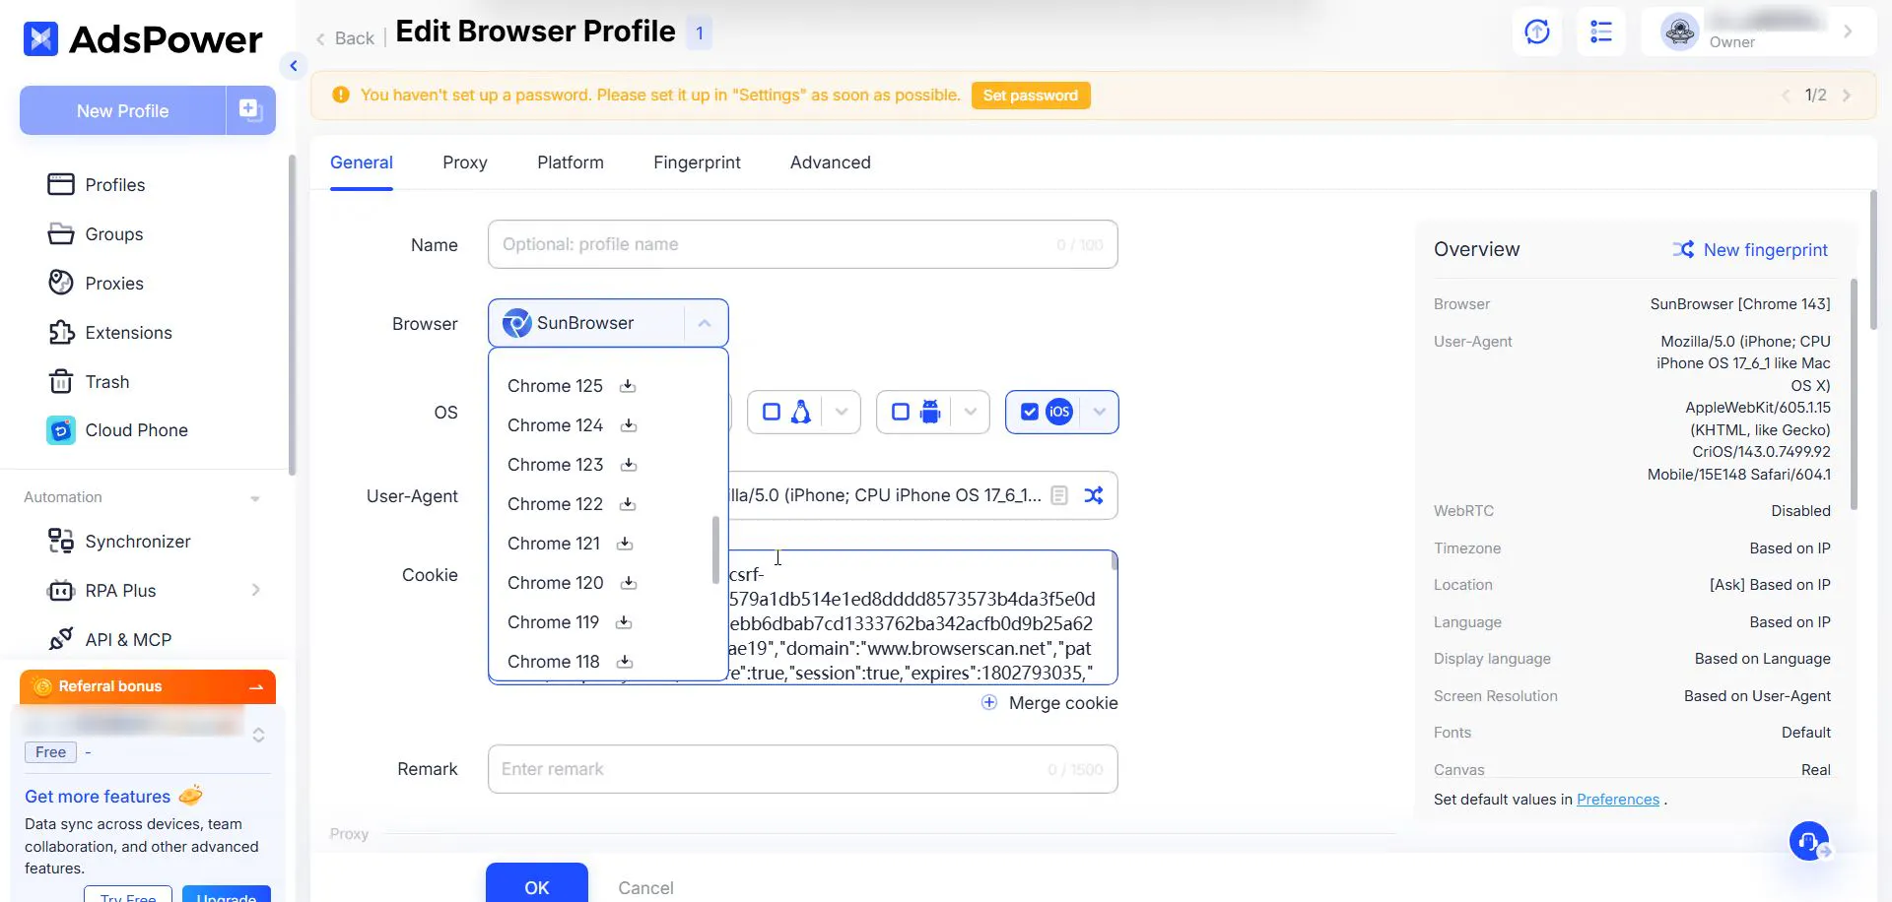The height and width of the screenshot is (902, 1892).
Task: Go Back to the previous page
Action: point(345,38)
